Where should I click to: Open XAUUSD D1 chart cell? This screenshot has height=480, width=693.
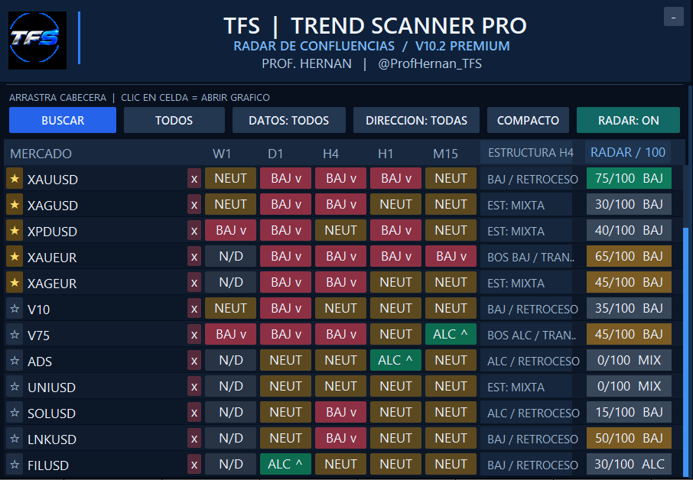coord(285,178)
